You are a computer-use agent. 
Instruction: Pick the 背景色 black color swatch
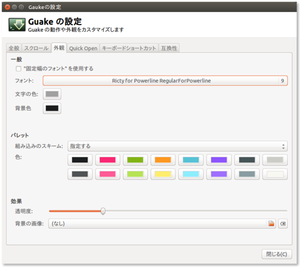click(52, 108)
